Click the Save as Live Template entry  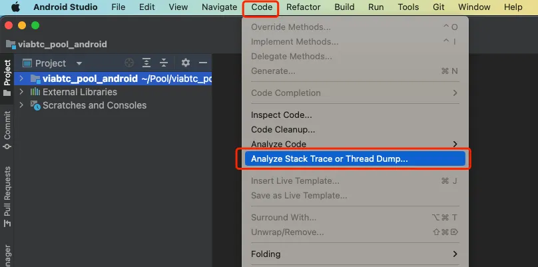[355, 196]
